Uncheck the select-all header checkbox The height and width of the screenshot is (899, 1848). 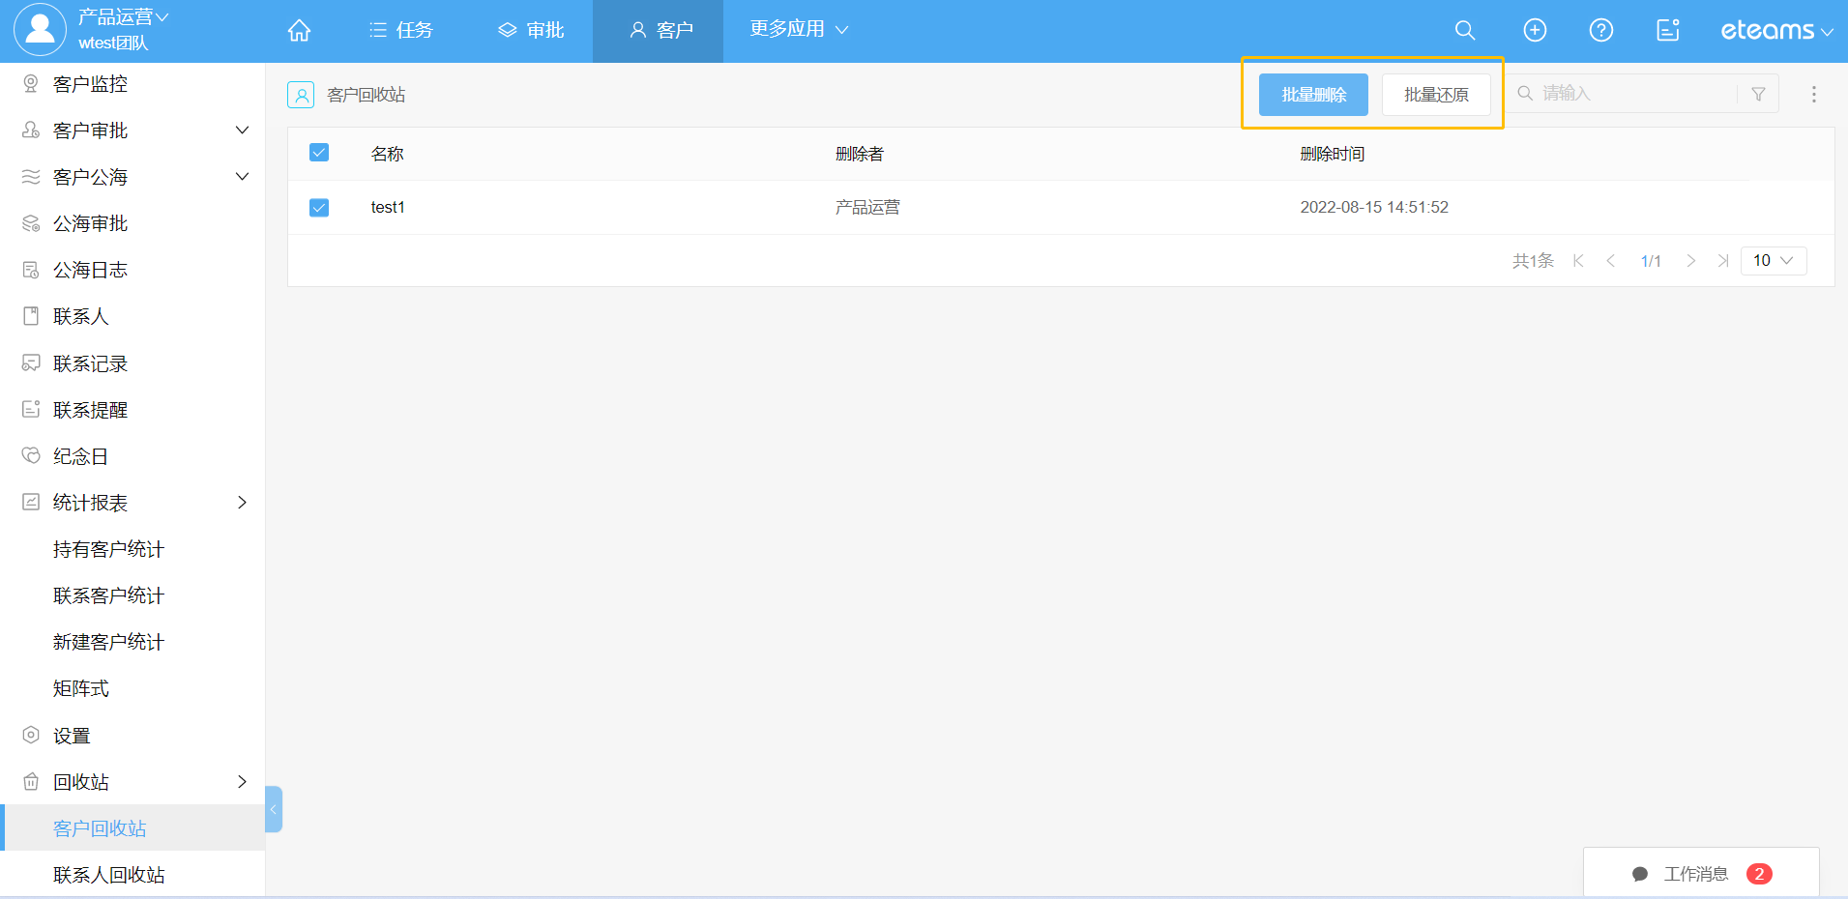tap(319, 153)
